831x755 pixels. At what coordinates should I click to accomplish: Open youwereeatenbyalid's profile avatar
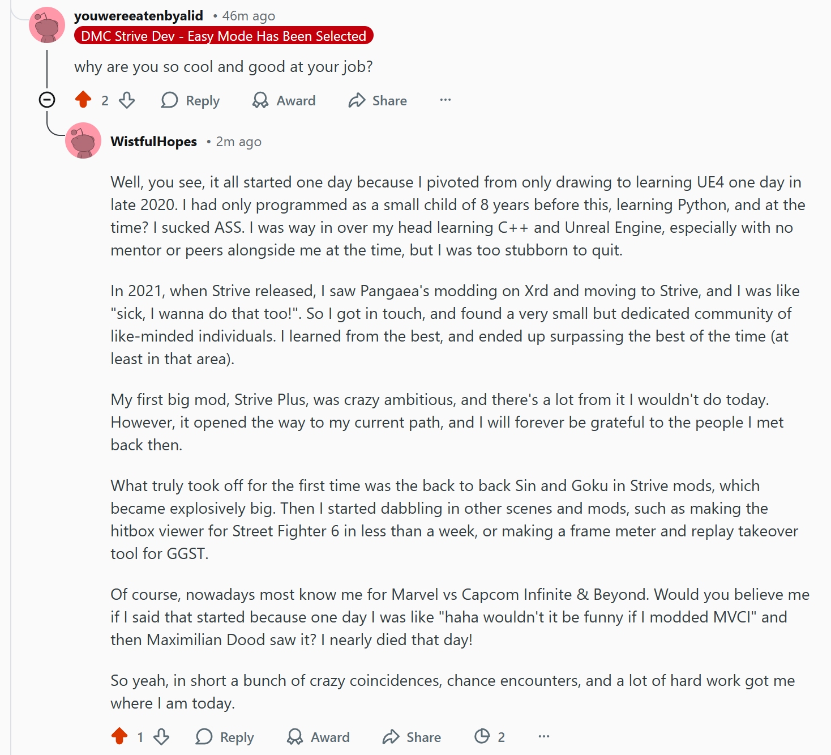(x=47, y=25)
